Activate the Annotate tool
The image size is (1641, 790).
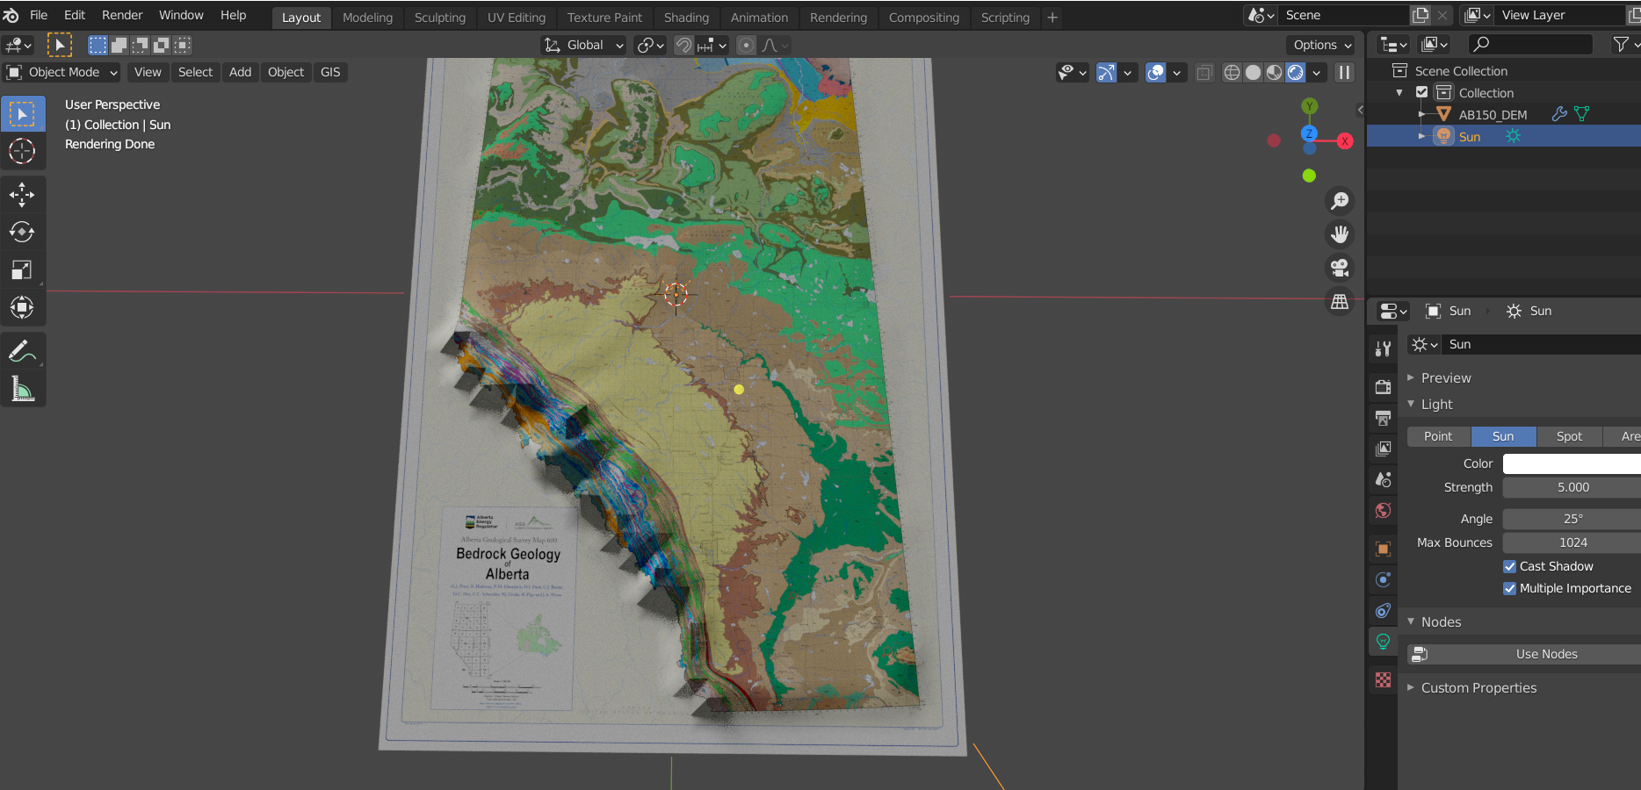pos(22,352)
